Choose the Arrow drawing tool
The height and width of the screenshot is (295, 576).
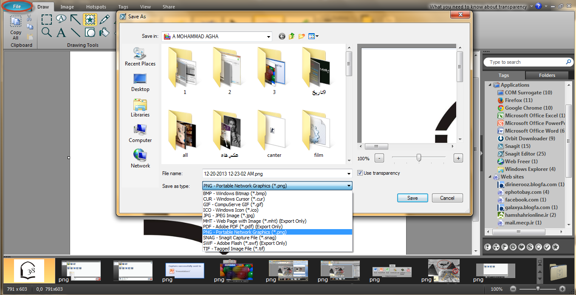pos(76,19)
